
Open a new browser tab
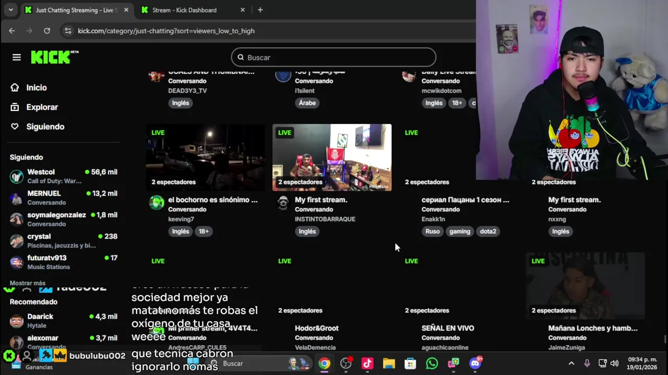(x=260, y=10)
